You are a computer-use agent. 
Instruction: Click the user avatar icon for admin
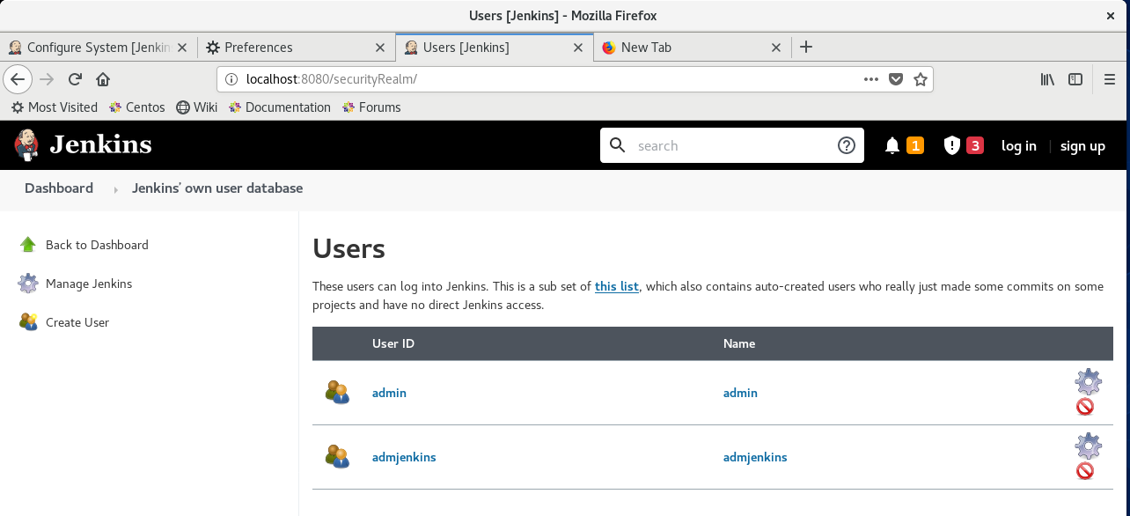click(337, 393)
